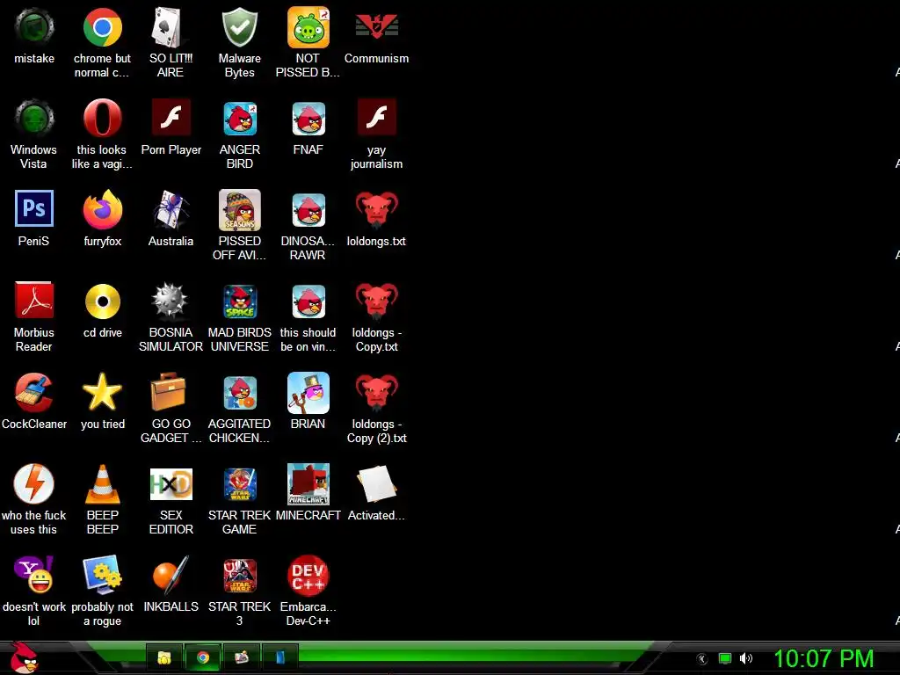The image size is (900, 675).
Task: Click the 'NOT PISSED B...' green pig icon
Action: tap(308, 27)
